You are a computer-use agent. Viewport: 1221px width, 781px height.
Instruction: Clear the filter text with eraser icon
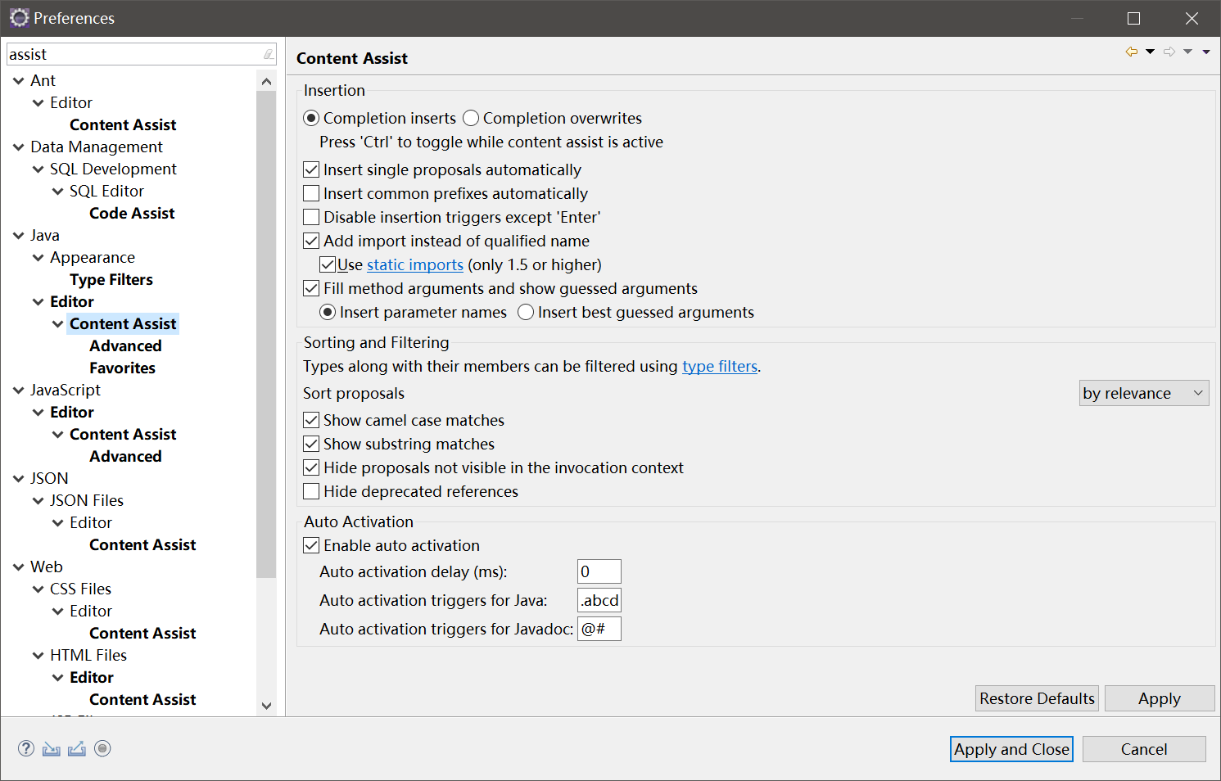point(269,54)
